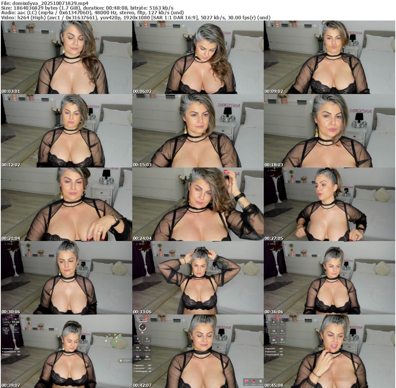This screenshot has height=388, width=396.
Task: Click the thumbnail marked 00:18:03
Action: click(329, 131)
